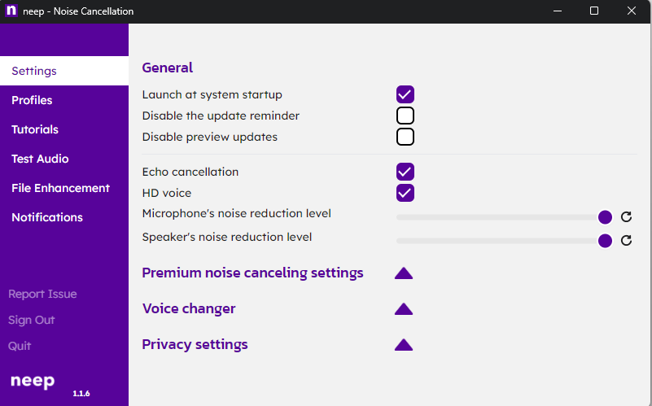Minimize the neep window

pyautogui.click(x=558, y=11)
